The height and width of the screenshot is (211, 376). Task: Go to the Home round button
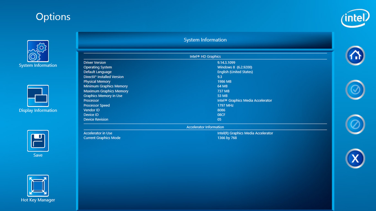(355, 56)
